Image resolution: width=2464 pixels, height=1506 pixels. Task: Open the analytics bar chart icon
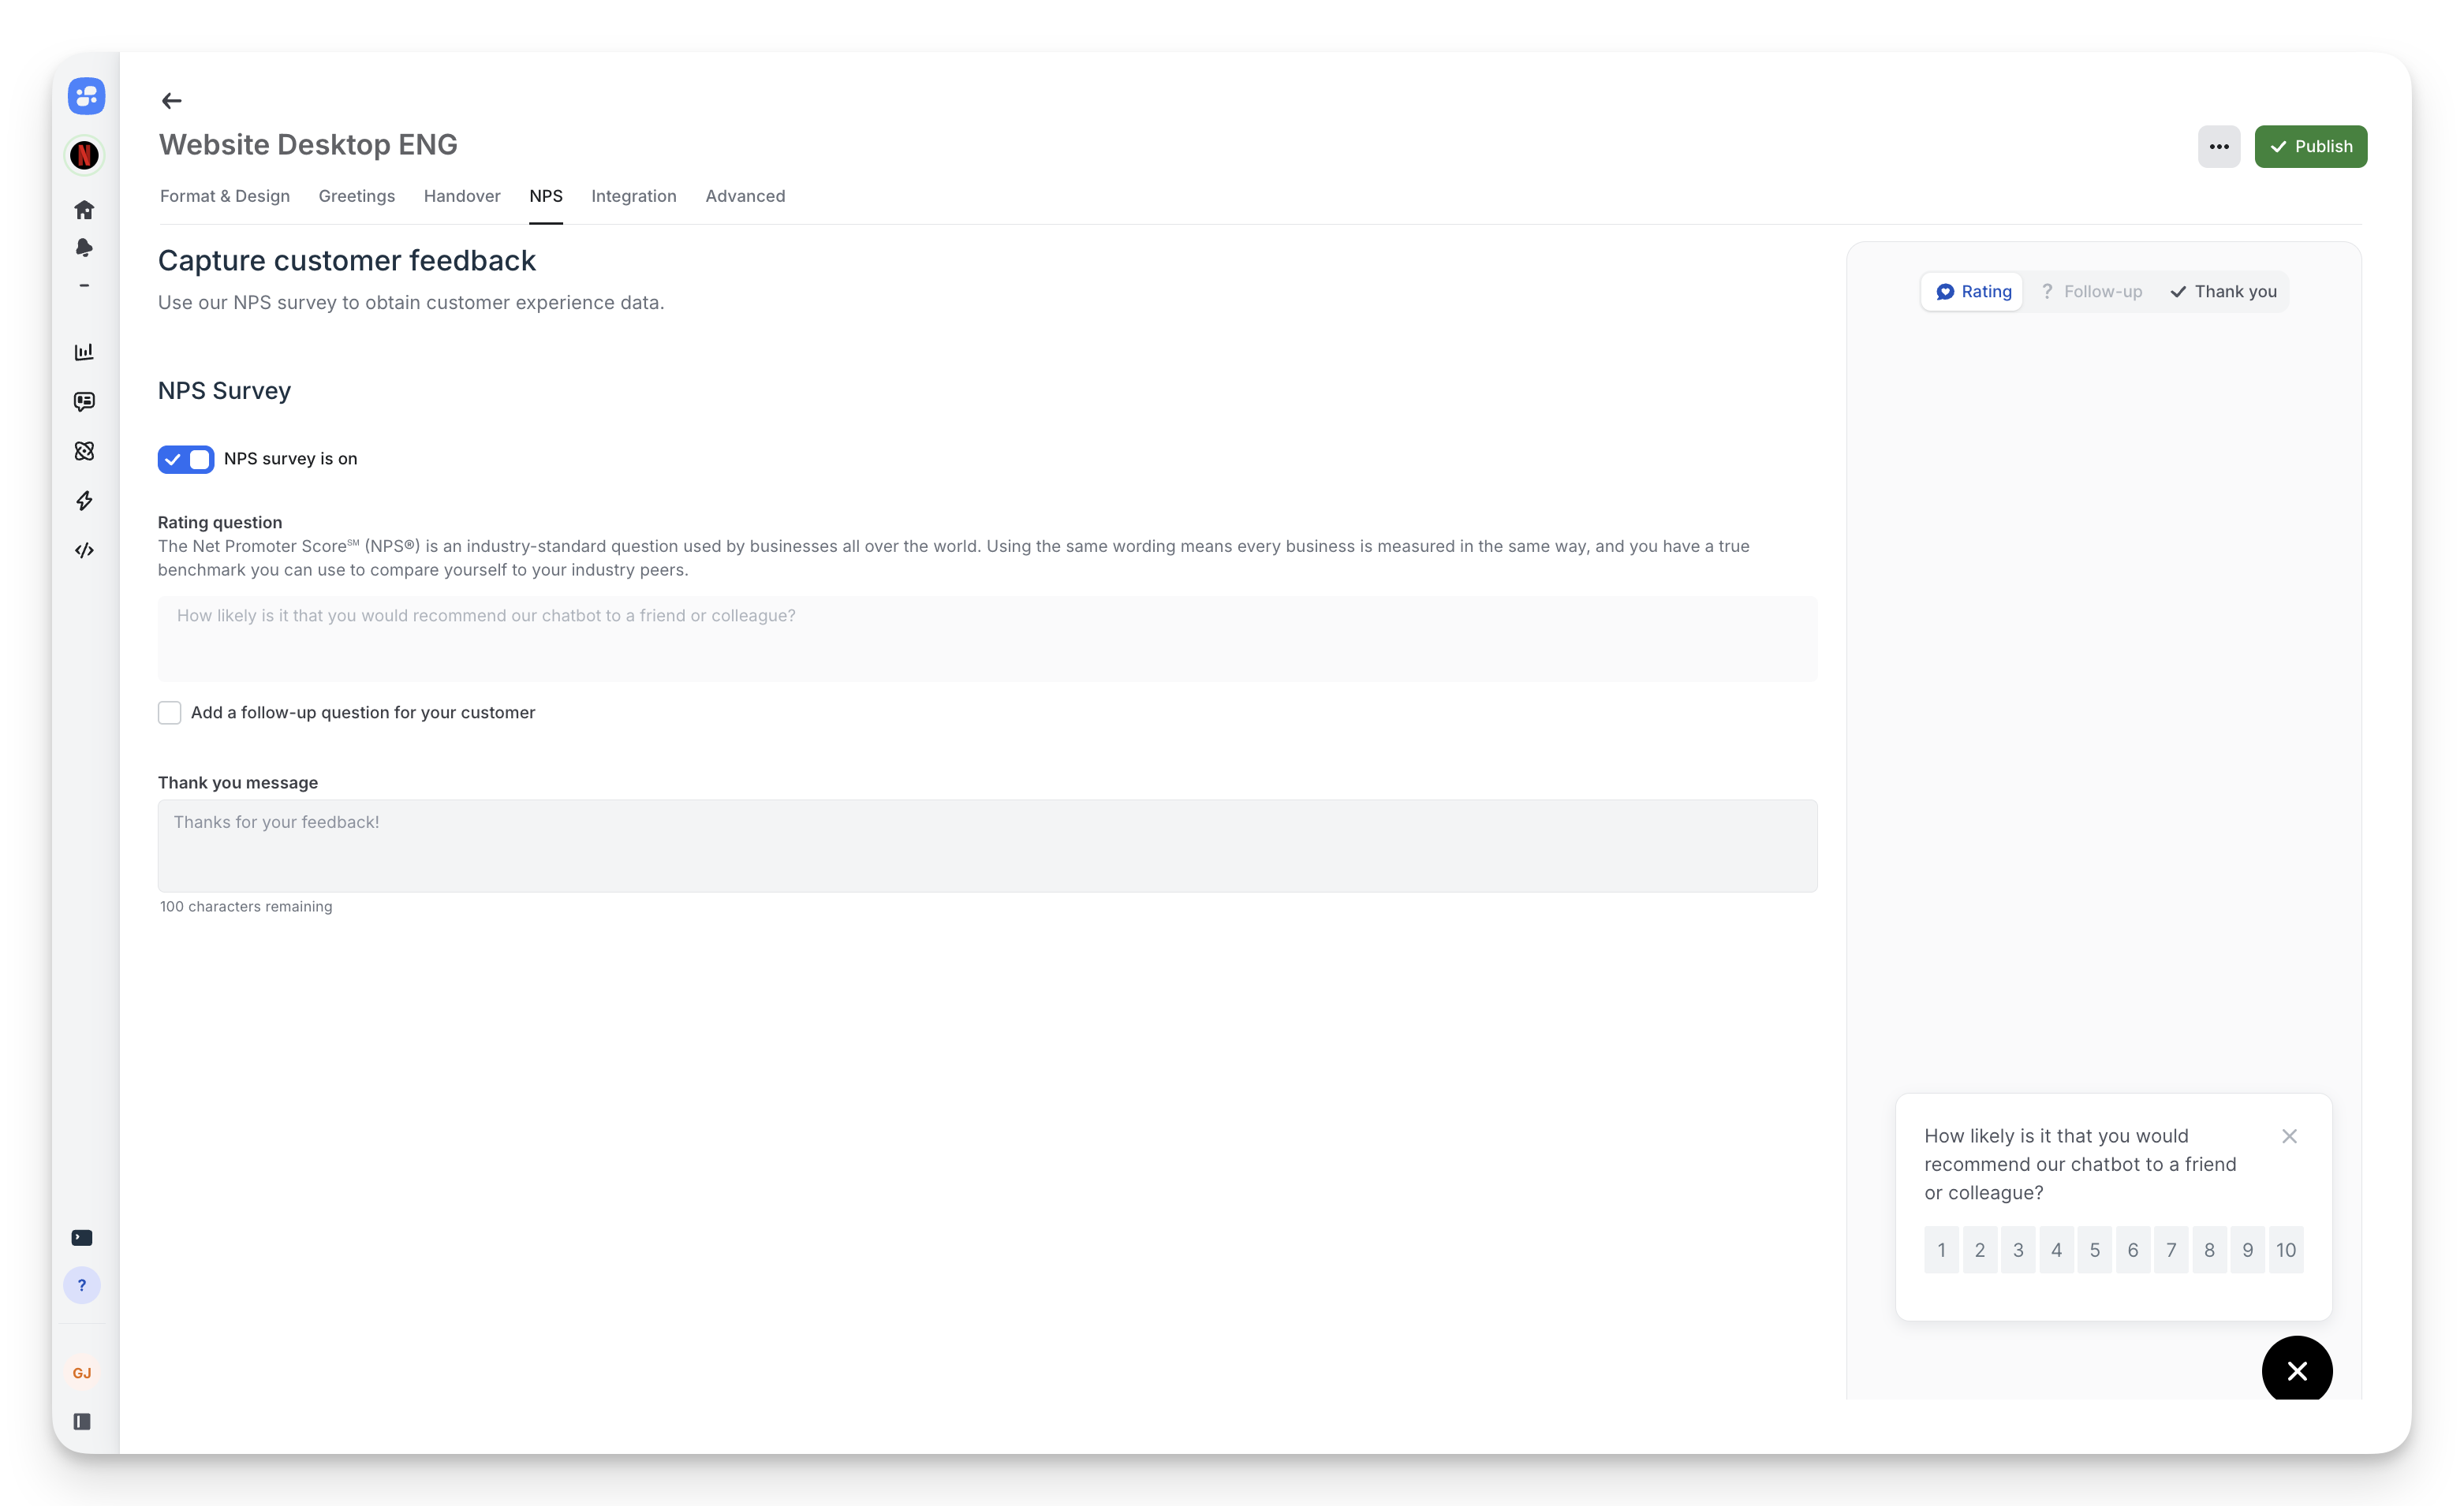click(x=84, y=352)
